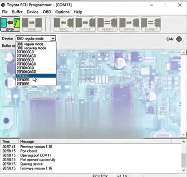
Task: Choose 76F0086 from device list
Action: coord(36,84)
